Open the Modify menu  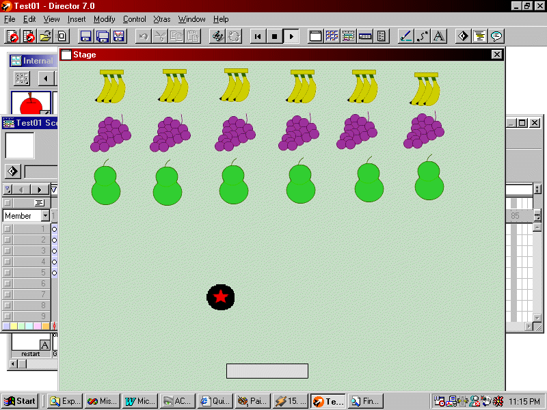point(104,19)
